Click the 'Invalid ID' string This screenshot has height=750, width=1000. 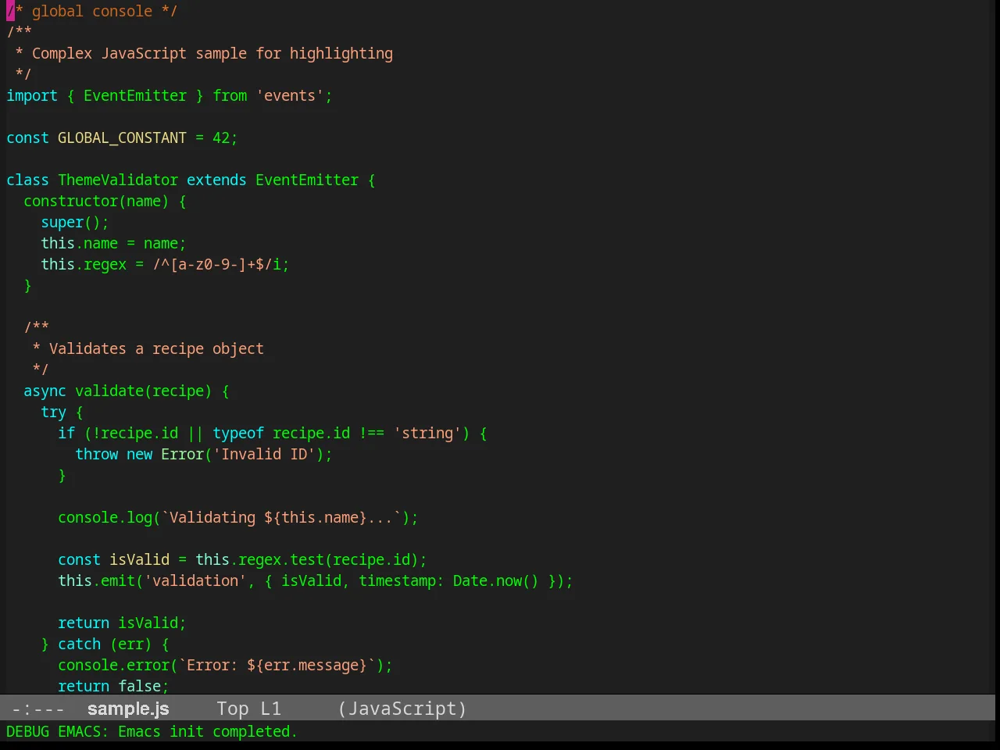tap(264, 454)
